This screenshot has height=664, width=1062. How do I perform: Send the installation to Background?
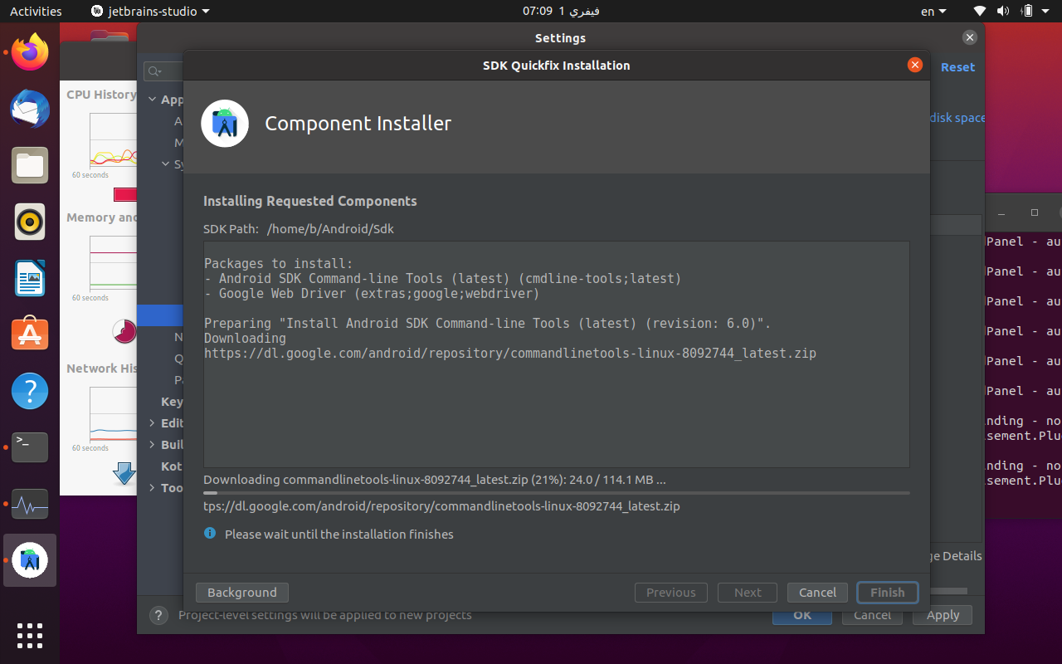point(242,593)
